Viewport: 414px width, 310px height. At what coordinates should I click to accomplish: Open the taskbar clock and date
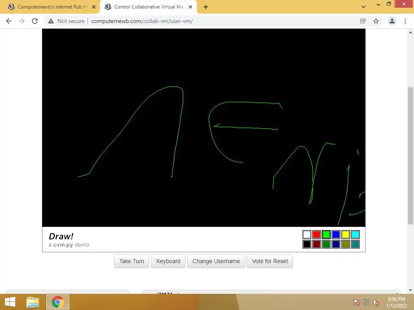[396, 302]
